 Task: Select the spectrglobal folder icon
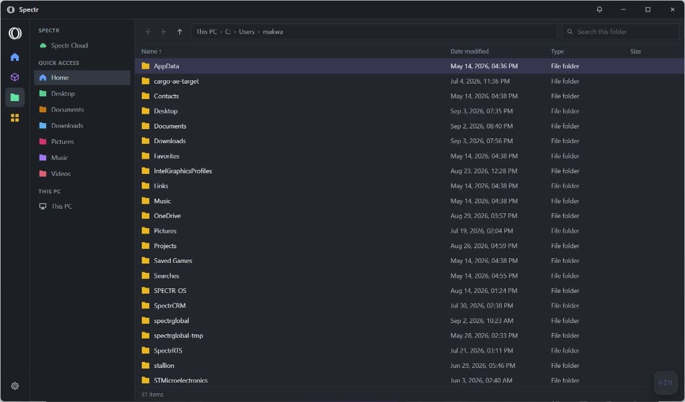pos(145,320)
